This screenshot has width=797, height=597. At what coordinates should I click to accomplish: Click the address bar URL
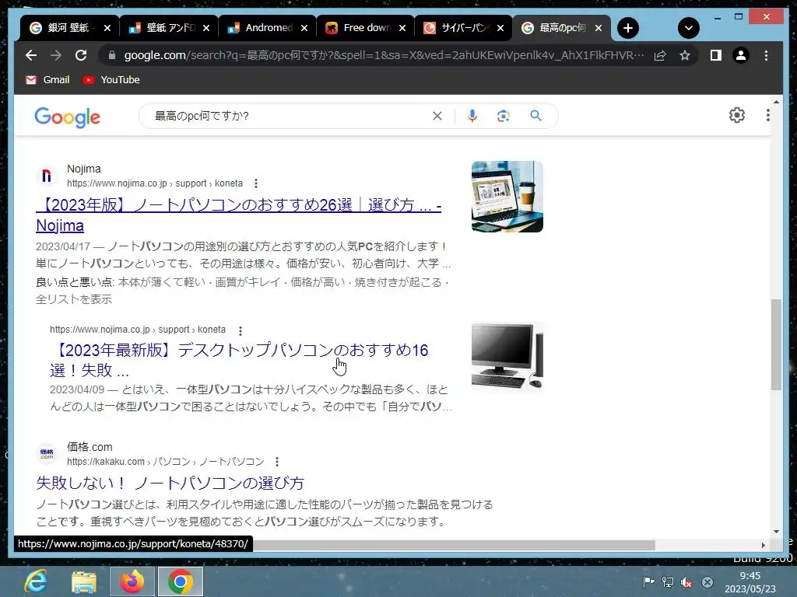click(384, 55)
